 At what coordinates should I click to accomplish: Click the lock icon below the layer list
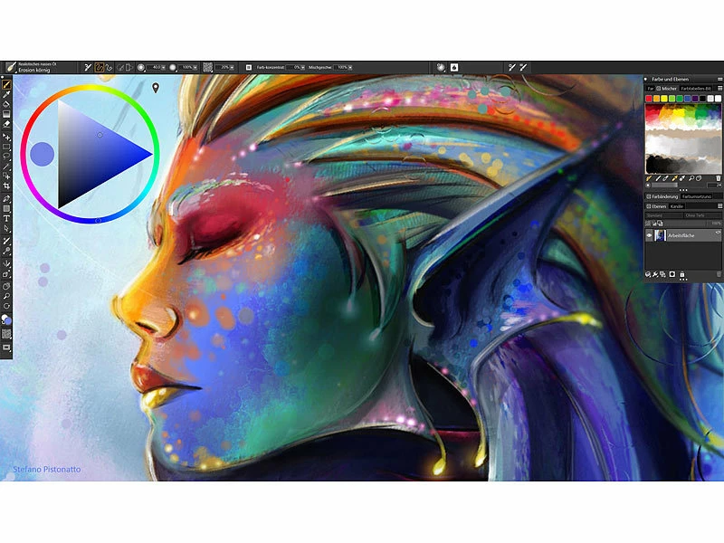[x=681, y=274]
